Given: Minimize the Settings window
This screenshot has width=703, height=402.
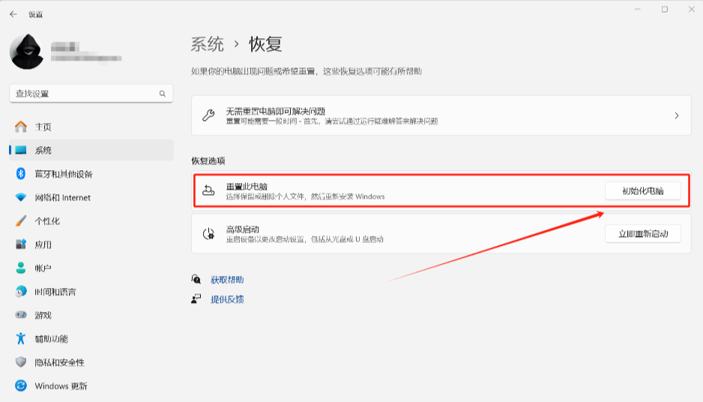Looking at the screenshot, I should pos(638,10).
